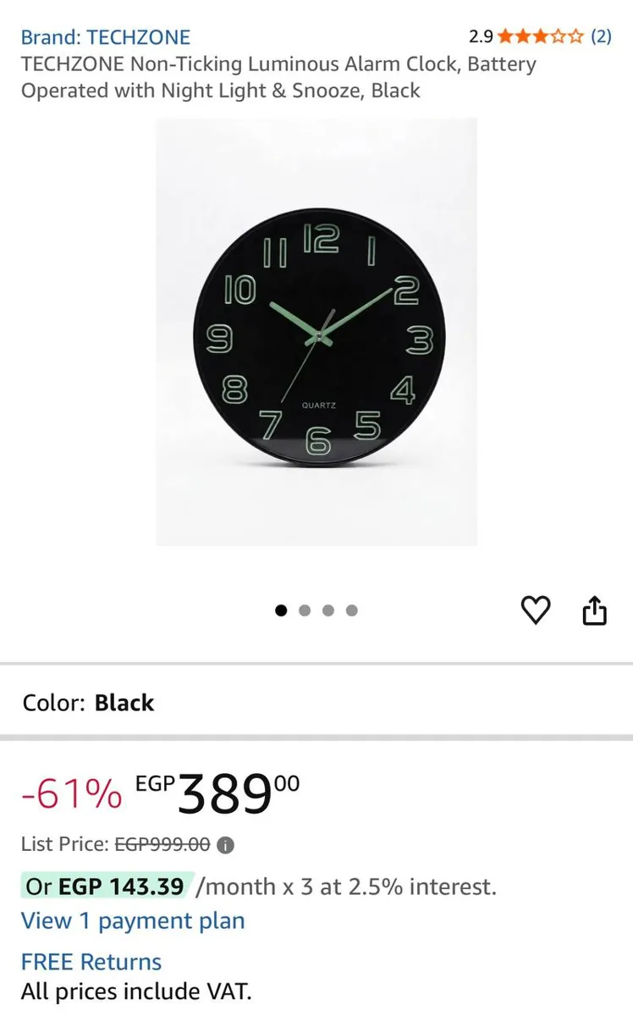Viewport: 633px width, 1016px height.
Task: Open the List Price info icon
Action: tap(226, 845)
